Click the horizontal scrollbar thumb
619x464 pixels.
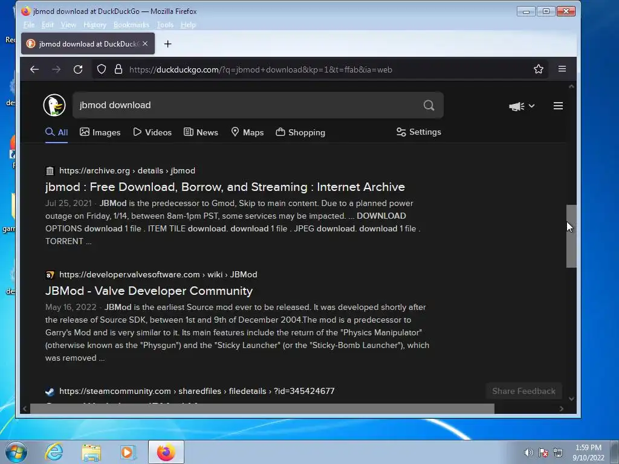pyautogui.click(x=262, y=409)
